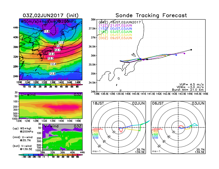The width and height of the screenshot is (219, 169).
Task: Click the "V-wind" cross-section label
Action: tap(51, 126)
